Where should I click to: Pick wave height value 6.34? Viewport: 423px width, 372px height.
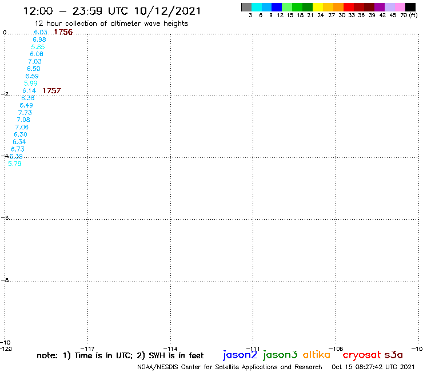[x=19, y=142]
